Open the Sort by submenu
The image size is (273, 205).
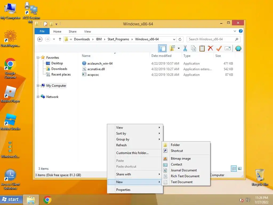pyautogui.click(x=135, y=133)
